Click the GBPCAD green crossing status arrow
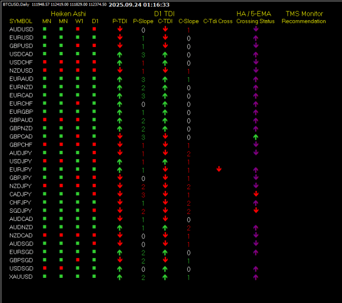The image size is (342, 303). pyautogui.click(x=256, y=137)
